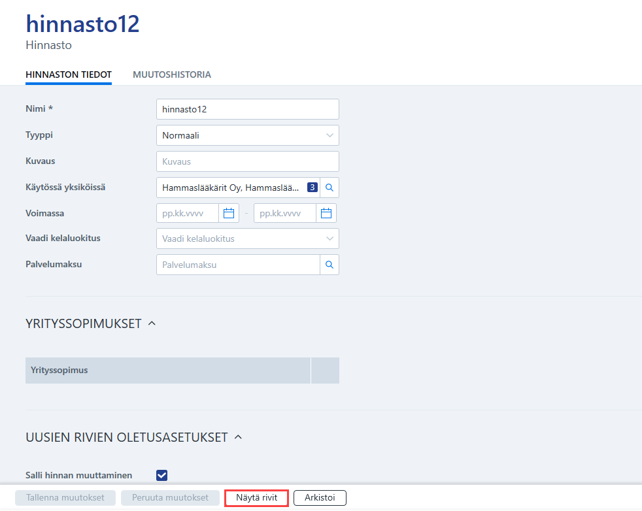Search units in Käytössä yksiköissä field

point(329,188)
